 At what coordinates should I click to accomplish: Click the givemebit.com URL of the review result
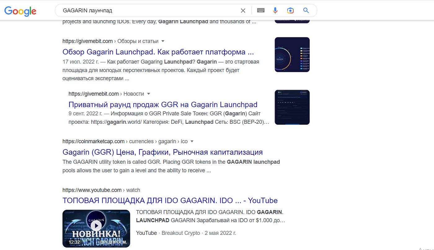[x=88, y=41]
